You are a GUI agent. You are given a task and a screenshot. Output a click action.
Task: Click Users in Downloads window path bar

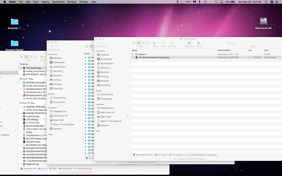pyautogui.click(x=43, y=169)
